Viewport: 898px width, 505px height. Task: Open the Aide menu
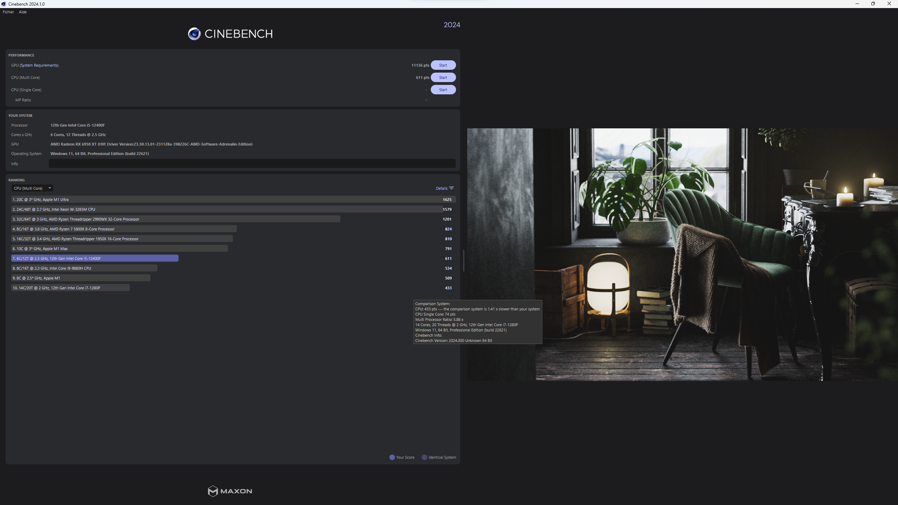(x=23, y=12)
